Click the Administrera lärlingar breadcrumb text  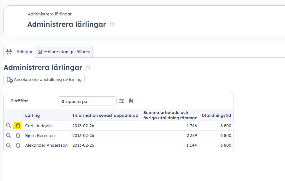point(50,14)
